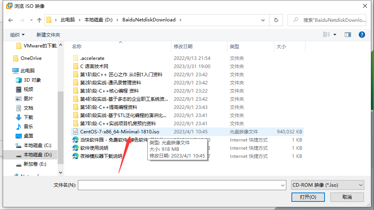Viewport: 374px width, 210px height.
Task: Go back with the left arrow button
Action: click(x=11, y=20)
